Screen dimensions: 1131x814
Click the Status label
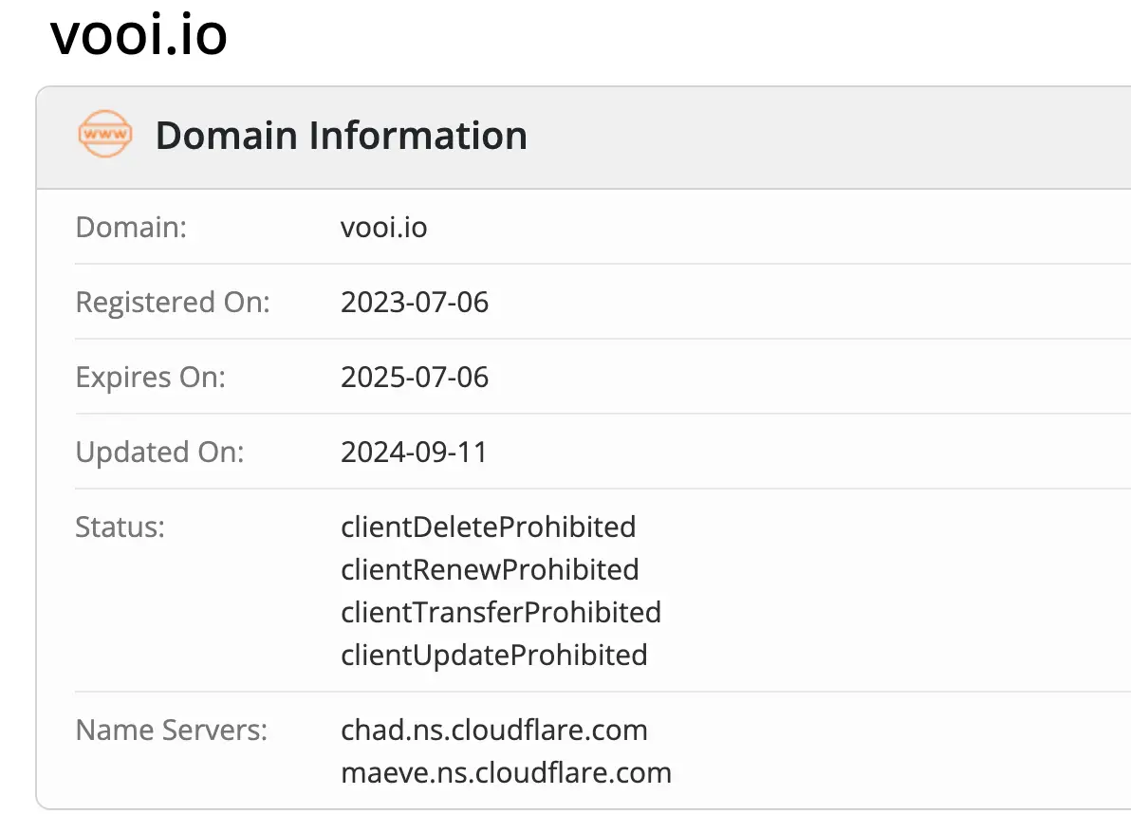pyautogui.click(x=120, y=527)
